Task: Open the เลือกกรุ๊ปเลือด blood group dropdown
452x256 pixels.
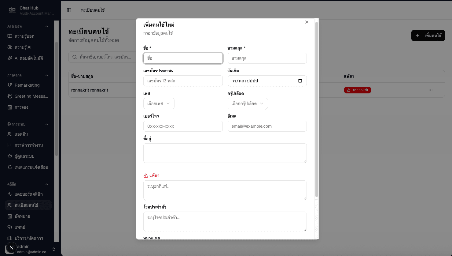Action: click(248, 104)
